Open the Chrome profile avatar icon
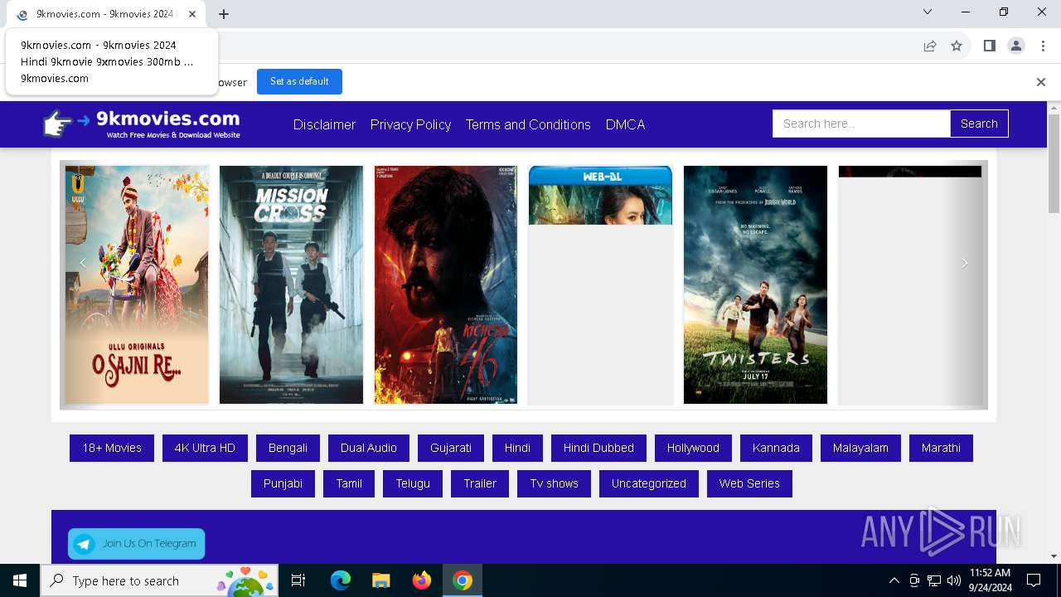 1016,46
